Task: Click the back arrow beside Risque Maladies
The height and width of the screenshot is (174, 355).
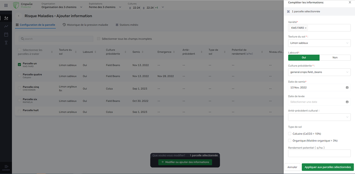Action: pyautogui.click(x=19, y=16)
